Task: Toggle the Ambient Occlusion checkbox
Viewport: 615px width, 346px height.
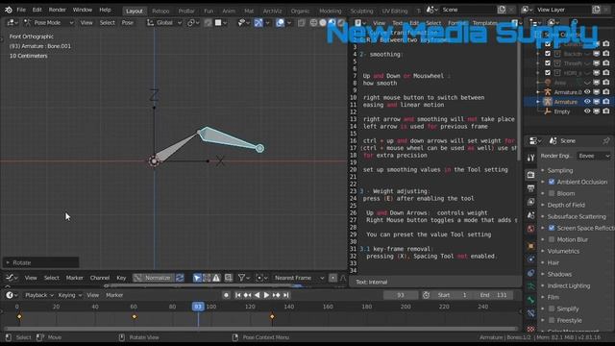Action: tap(552, 182)
